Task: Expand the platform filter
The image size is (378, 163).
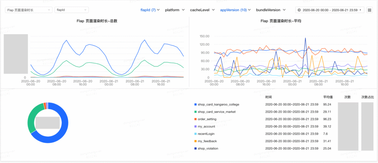Action: (175, 10)
